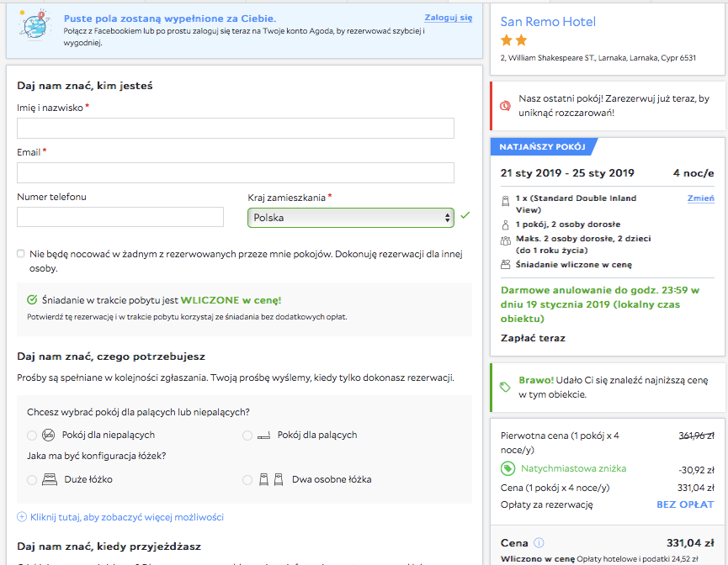Click the large bed icon by Duże łóżko
728x565 pixels.
(49, 479)
